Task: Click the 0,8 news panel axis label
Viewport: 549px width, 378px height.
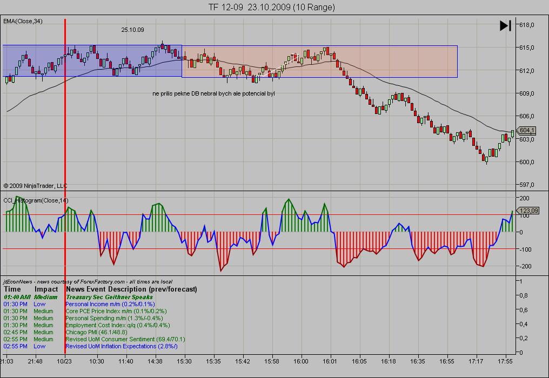Action: tap(523, 295)
